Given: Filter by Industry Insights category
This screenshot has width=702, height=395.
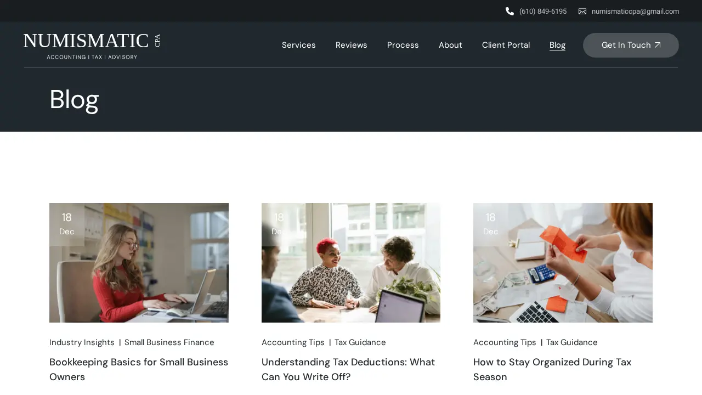Looking at the screenshot, I should point(82,342).
